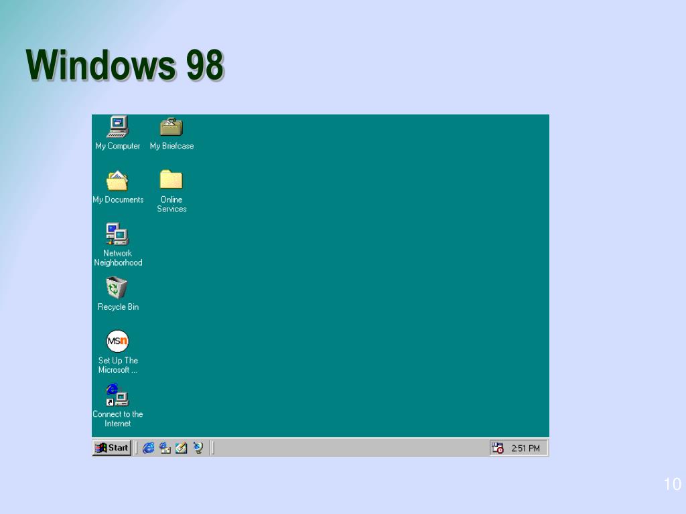Select the Connect to the Internet shortcut
Image resolution: width=686 pixels, height=514 pixels.
tap(117, 395)
